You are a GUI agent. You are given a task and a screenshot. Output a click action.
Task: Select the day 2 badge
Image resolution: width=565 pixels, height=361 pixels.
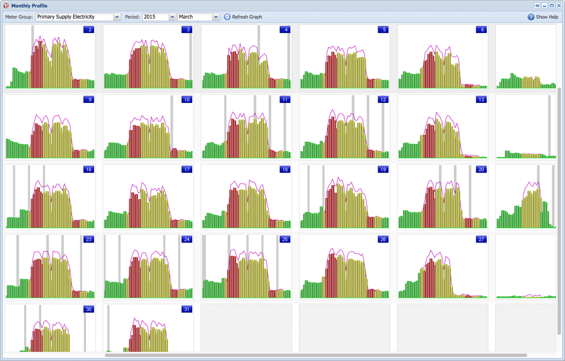click(x=89, y=29)
